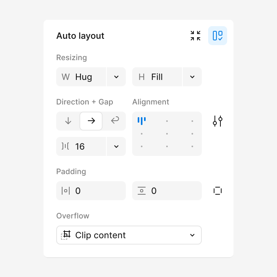Screen dimensions: 277x277
Task: Select top-left alignment blue bars
Action: tap(142, 121)
